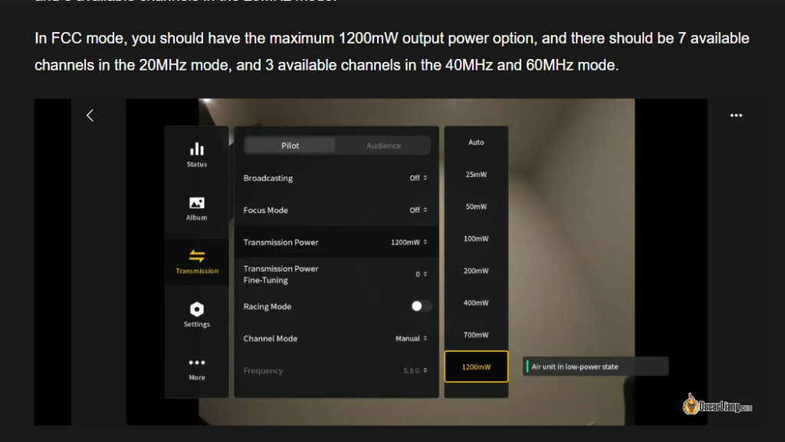Open the Album section icon
Image resolution: width=785 pixels, height=442 pixels.
pos(197,203)
